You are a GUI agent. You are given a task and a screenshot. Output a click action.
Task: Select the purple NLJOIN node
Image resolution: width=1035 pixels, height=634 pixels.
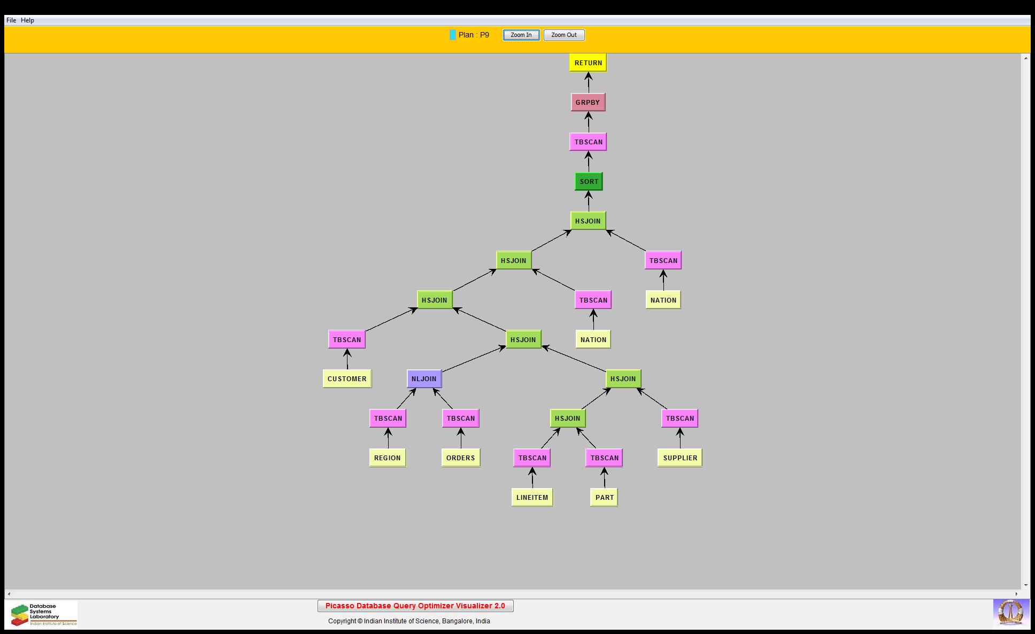tap(424, 378)
